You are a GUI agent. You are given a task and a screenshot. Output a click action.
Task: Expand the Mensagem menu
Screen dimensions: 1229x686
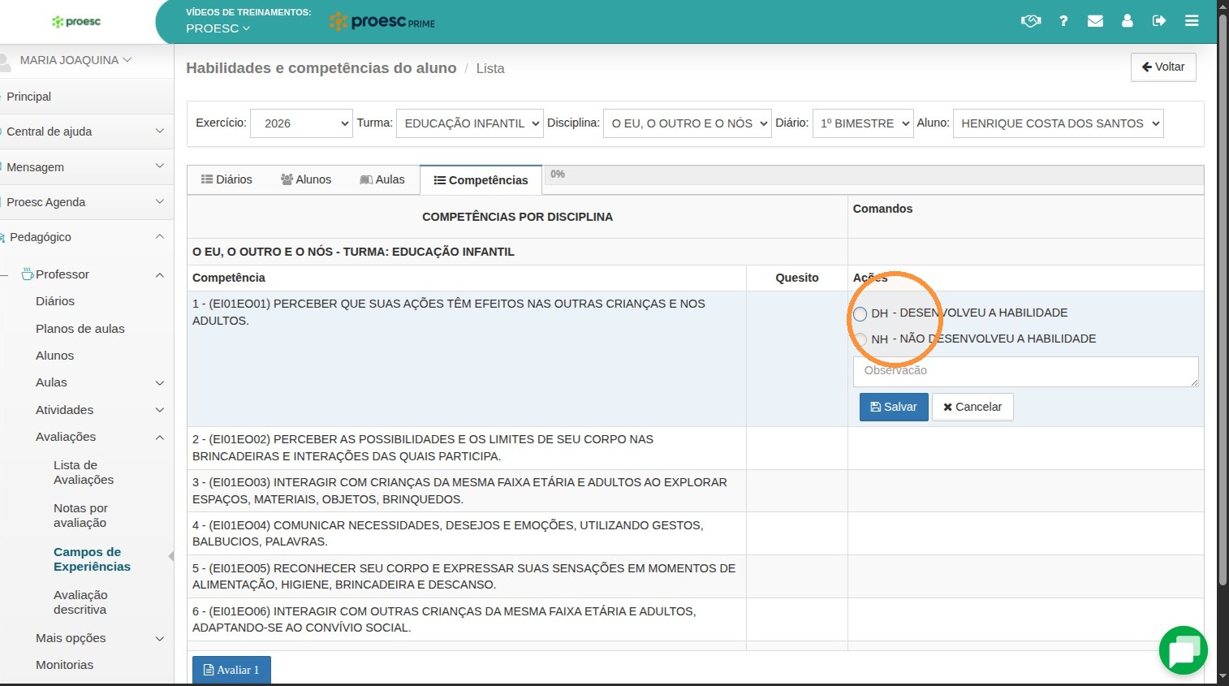(85, 167)
